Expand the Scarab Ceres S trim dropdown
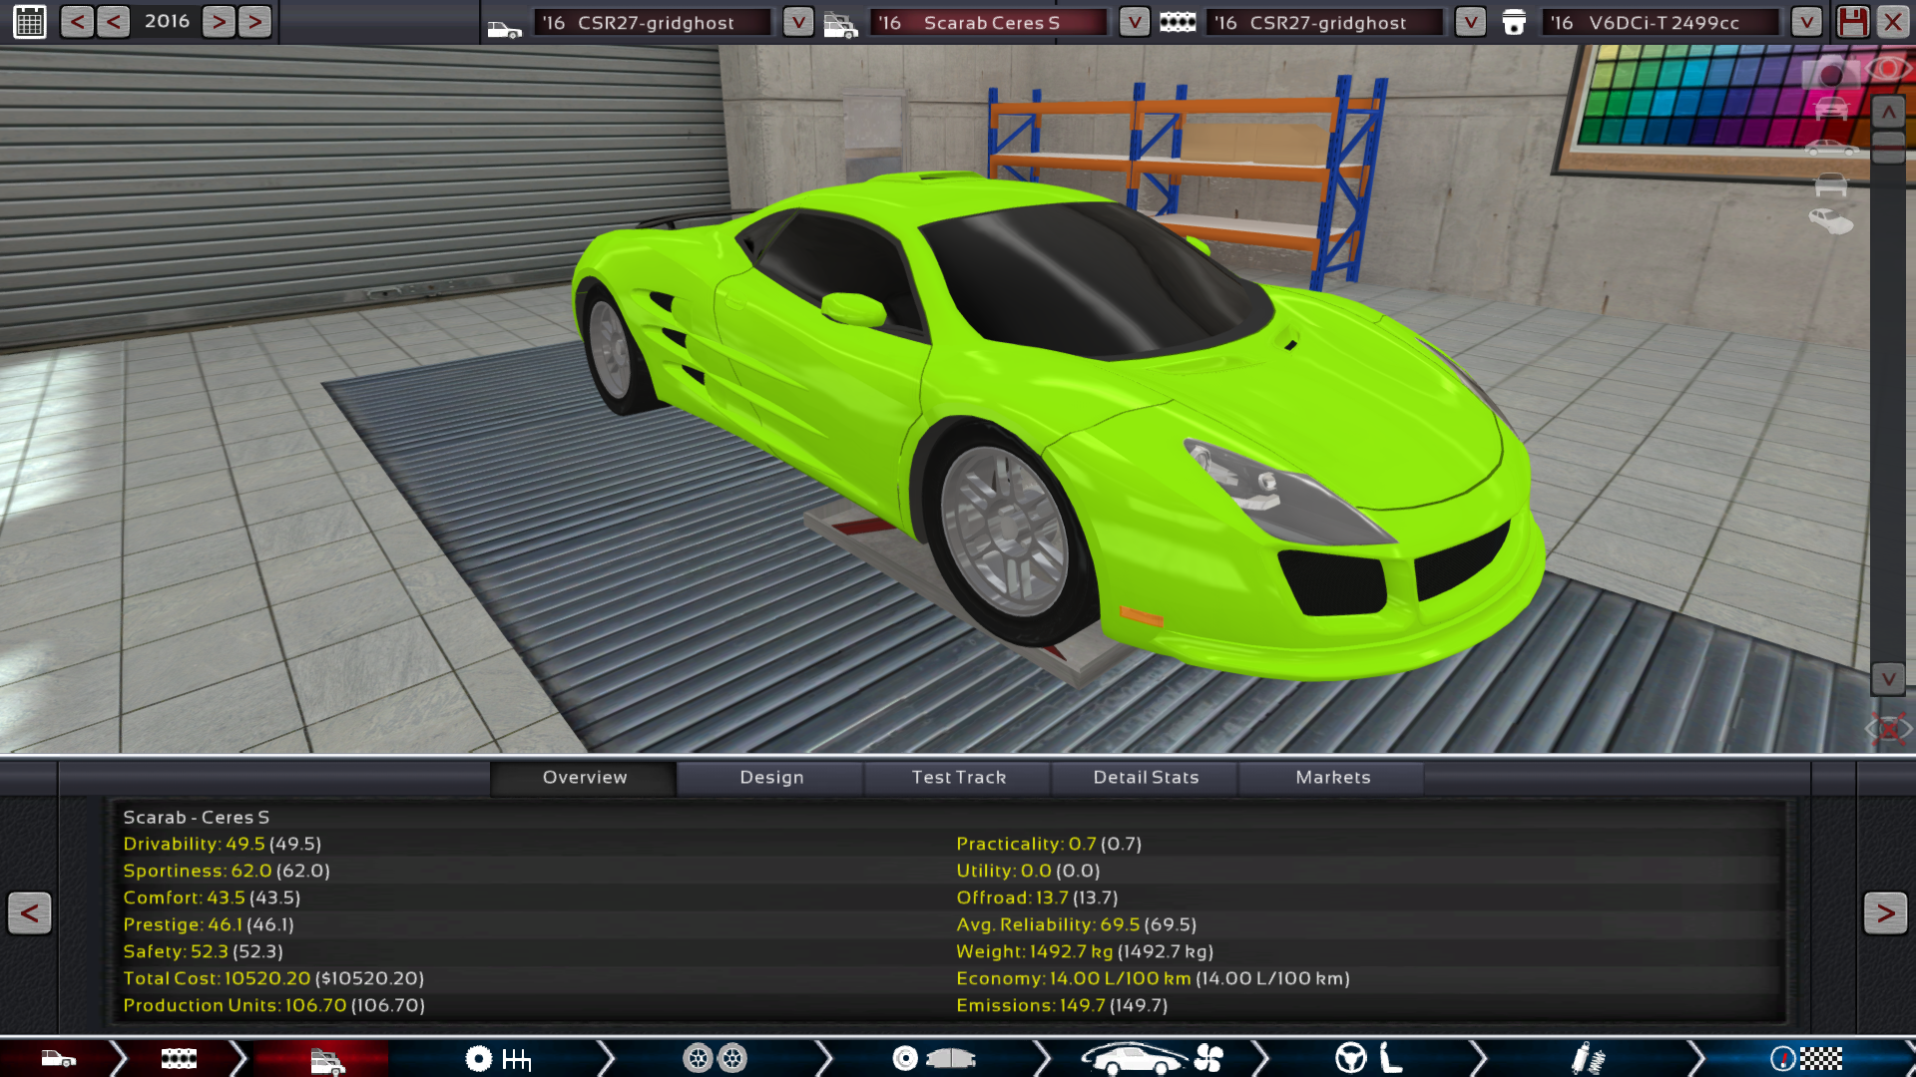Image resolution: width=1916 pixels, height=1077 pixels. click(1134, 22)
